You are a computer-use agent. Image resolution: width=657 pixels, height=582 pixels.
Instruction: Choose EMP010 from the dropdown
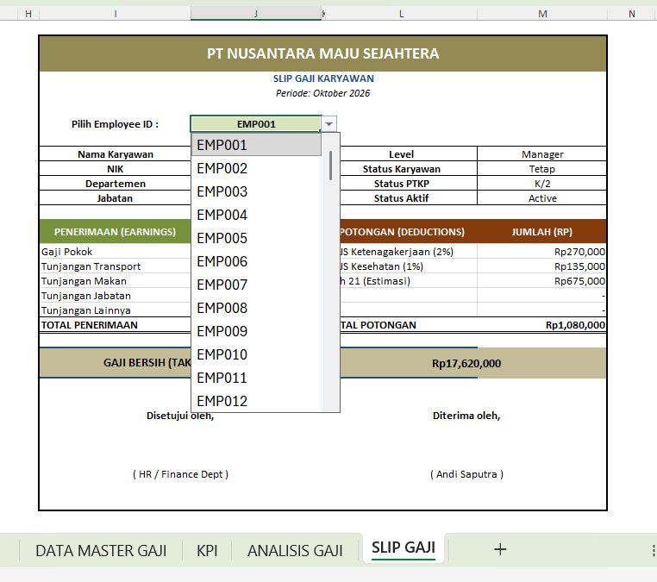pyautogui.click(x=256, y=354)
